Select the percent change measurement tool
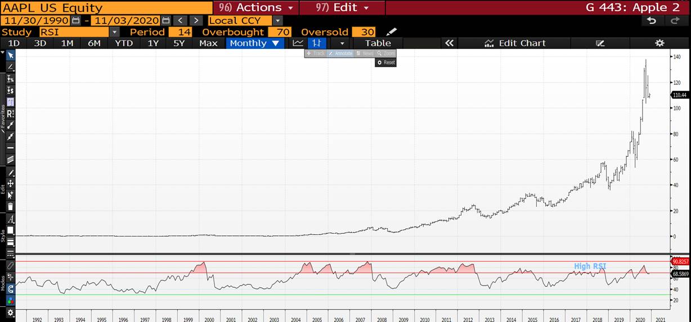The image size is (691, 322). point(10,78)
